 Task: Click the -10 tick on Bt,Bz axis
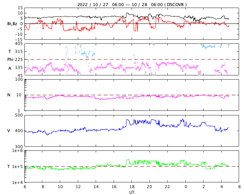19,34
